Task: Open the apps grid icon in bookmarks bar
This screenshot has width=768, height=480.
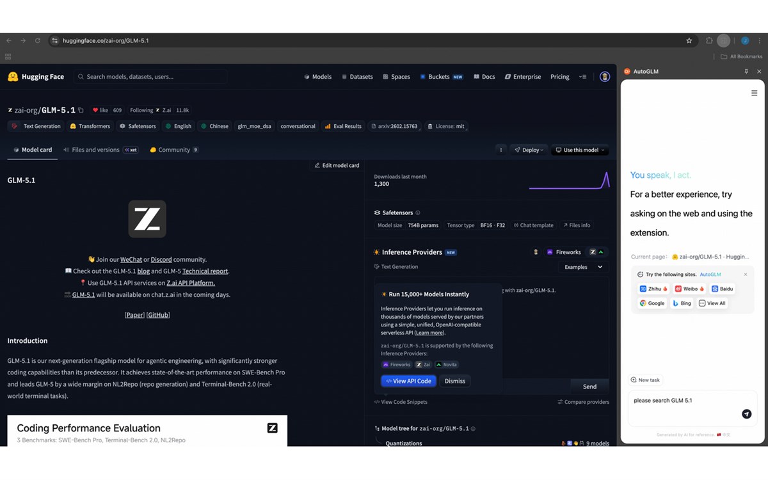Action: point(8,56)
